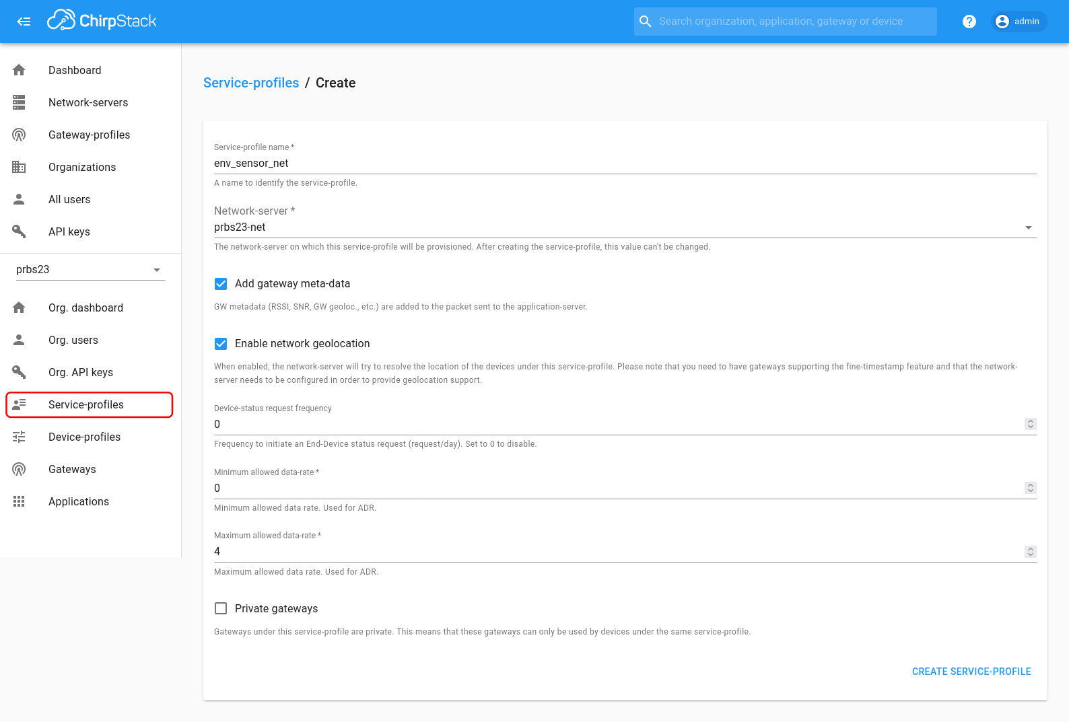The width and height of the screenshot is (1069, 722).
Task: Click the admin user avatar icon
Action: click(1002, 22)
